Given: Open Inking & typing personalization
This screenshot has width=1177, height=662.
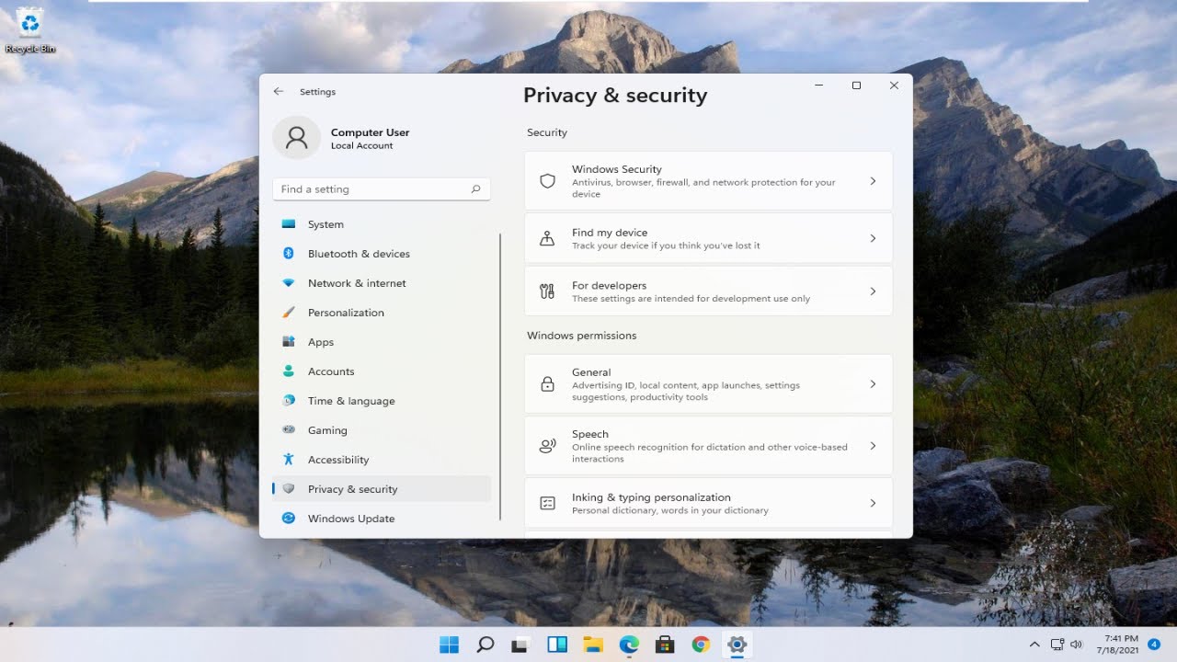Looking at the screenshot, I should tap(708, 503).
